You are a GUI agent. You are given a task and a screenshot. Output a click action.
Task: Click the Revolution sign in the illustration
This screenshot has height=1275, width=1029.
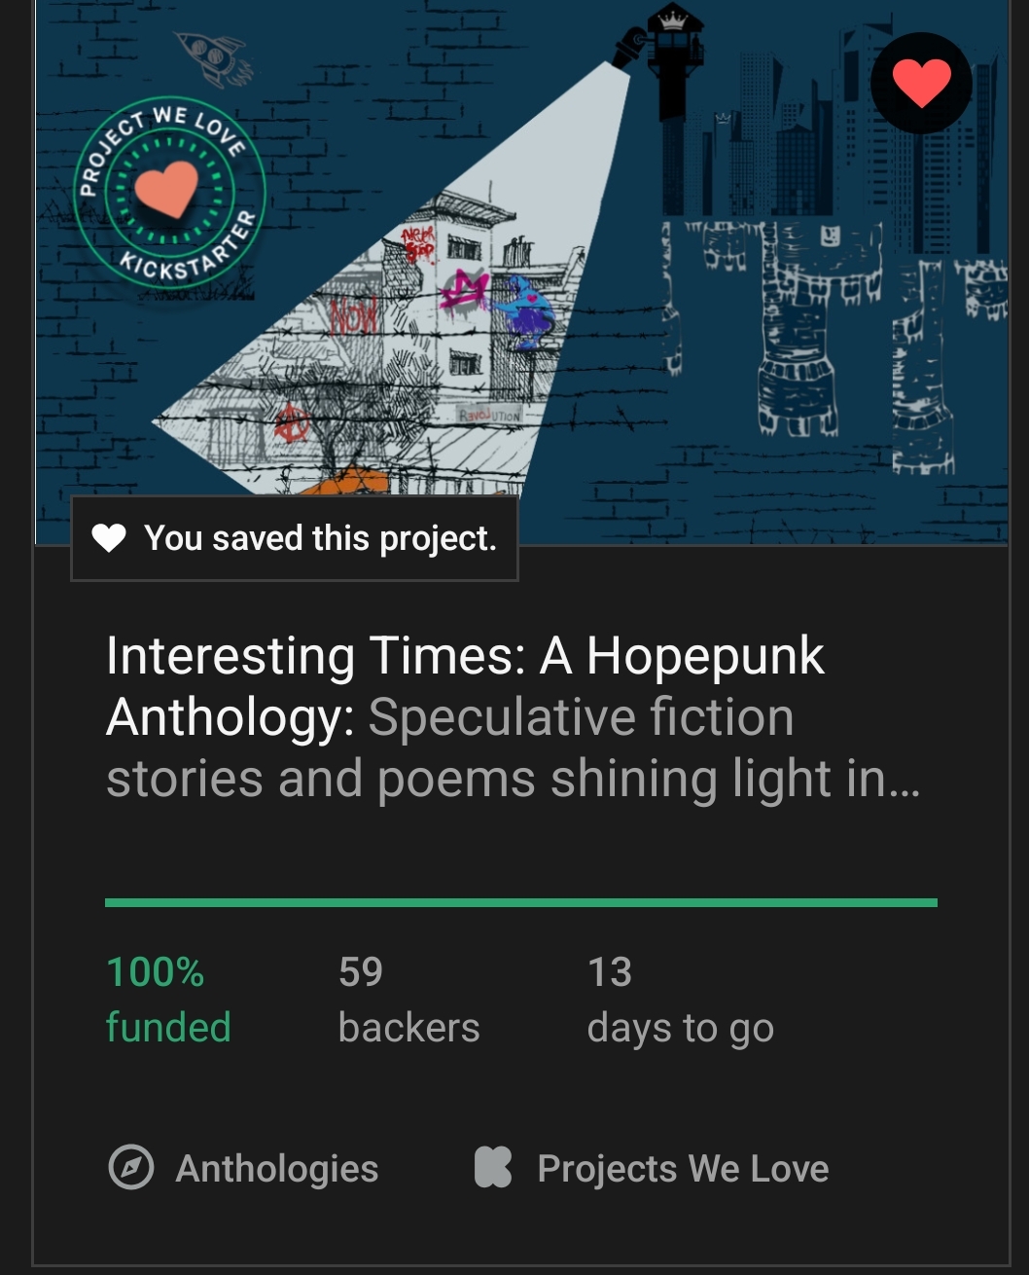pyautogui.click(x=490, y=416)
